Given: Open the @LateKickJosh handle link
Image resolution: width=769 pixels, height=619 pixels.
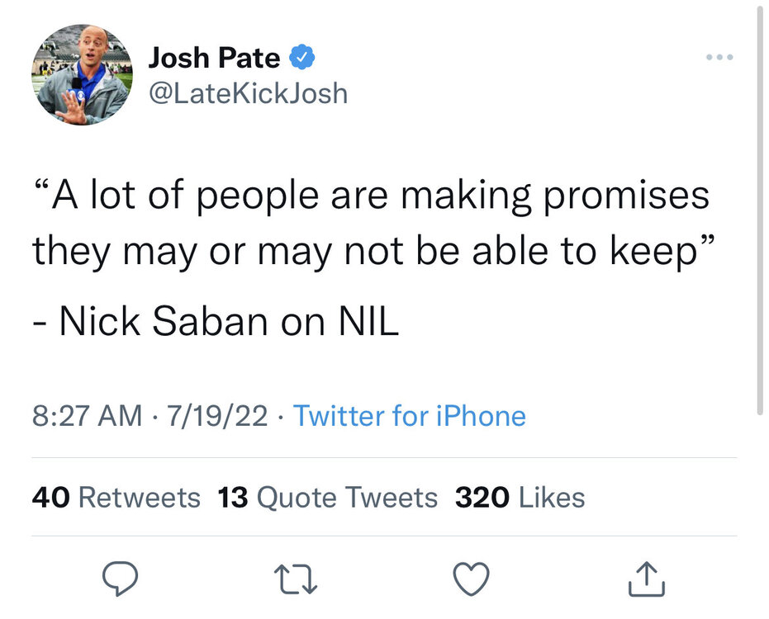Looking at the screenshot, I should 248,93.
